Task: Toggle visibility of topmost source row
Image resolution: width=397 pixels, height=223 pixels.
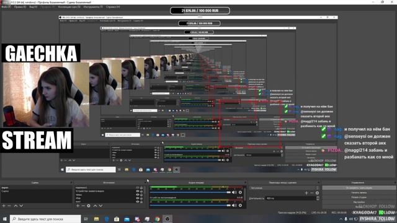Action: 138,188
